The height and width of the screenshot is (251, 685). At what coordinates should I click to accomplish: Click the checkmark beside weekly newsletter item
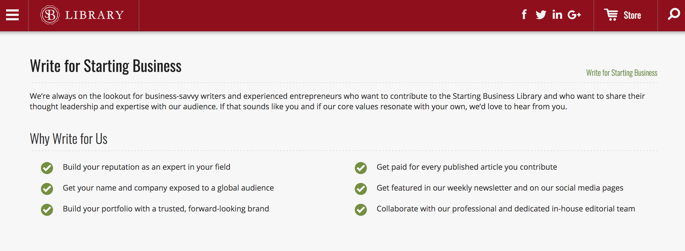pyautogui.click(x=361, y=189)
